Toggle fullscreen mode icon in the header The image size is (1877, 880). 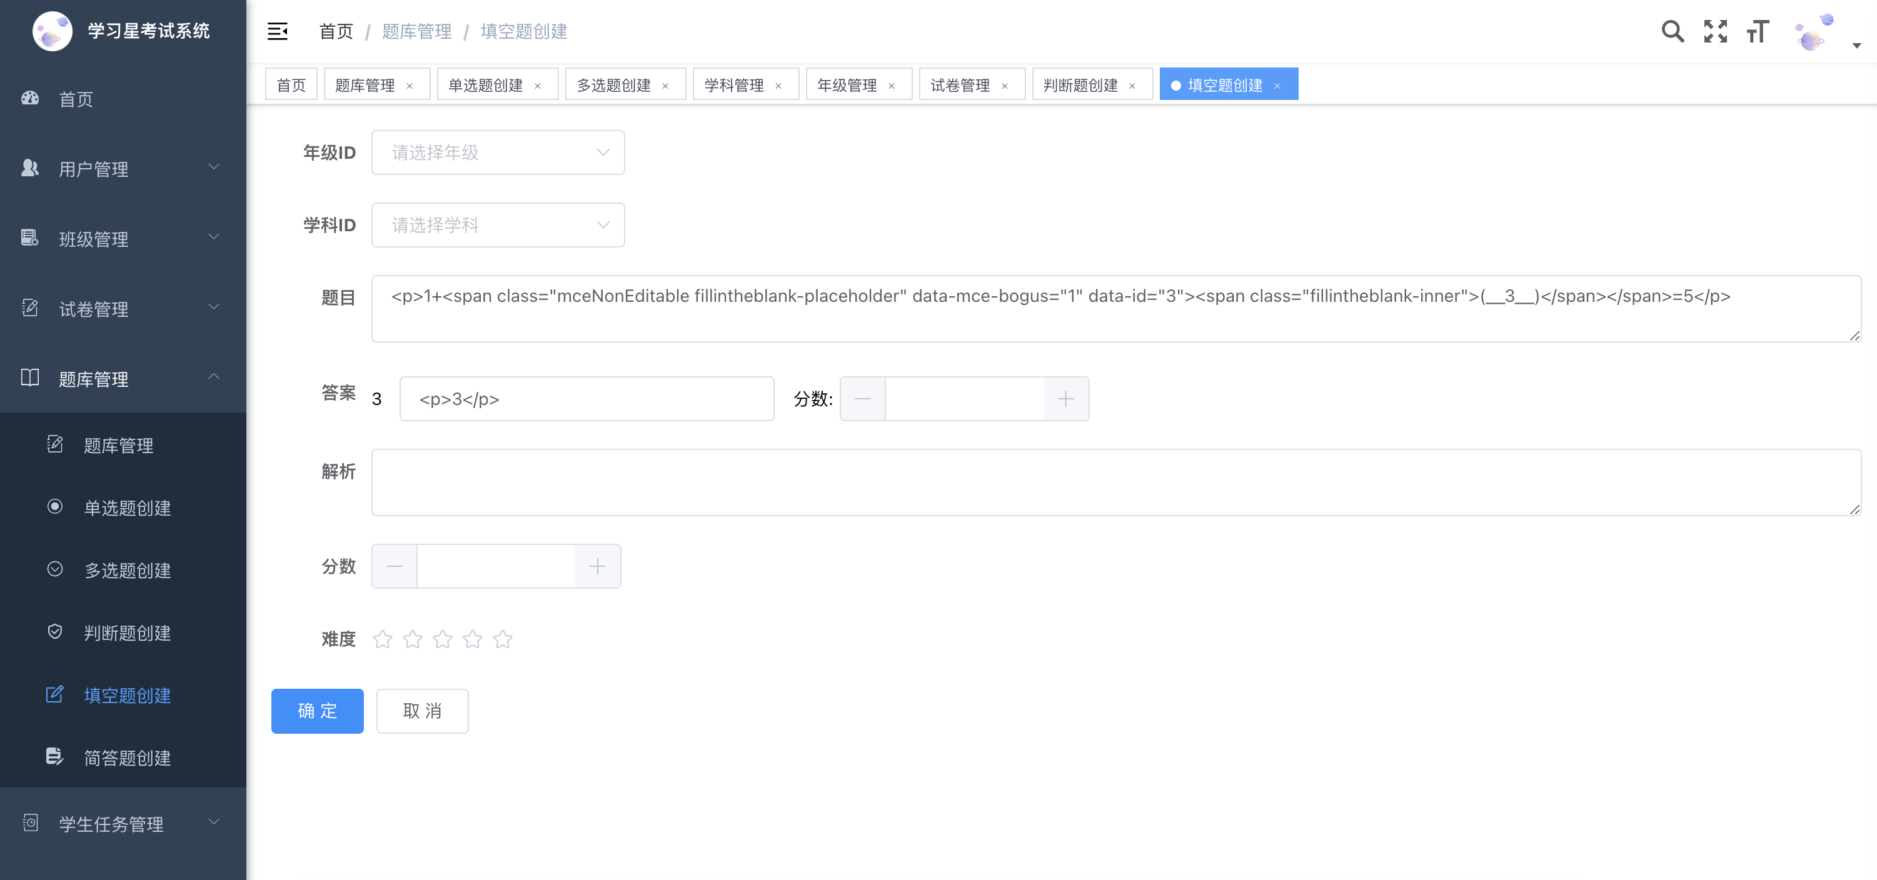[1716, 31]
